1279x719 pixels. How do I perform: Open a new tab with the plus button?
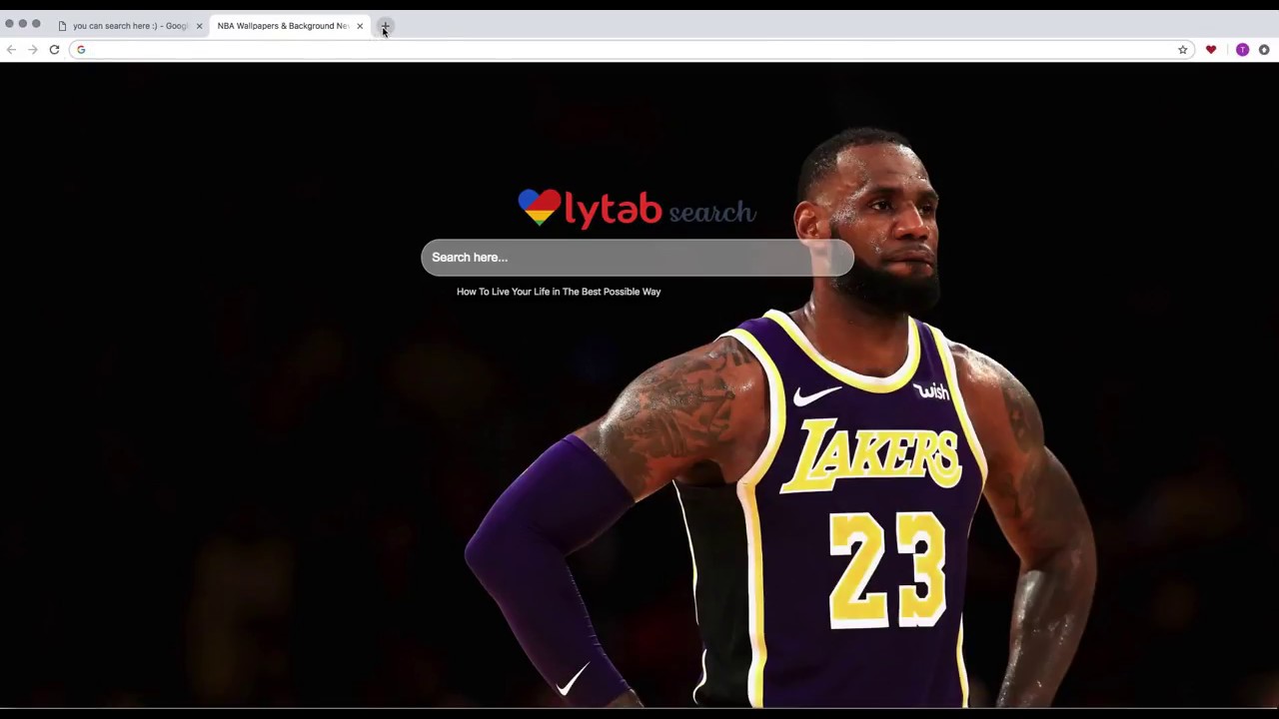point(385,26)
